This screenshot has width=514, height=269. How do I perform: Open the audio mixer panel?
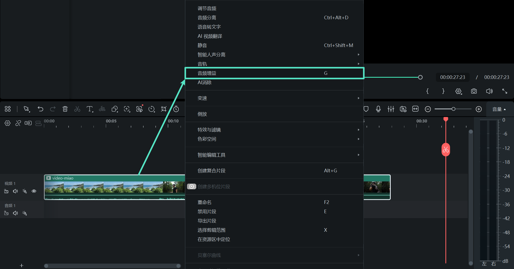pyautogui.click(x=391, y=109)
